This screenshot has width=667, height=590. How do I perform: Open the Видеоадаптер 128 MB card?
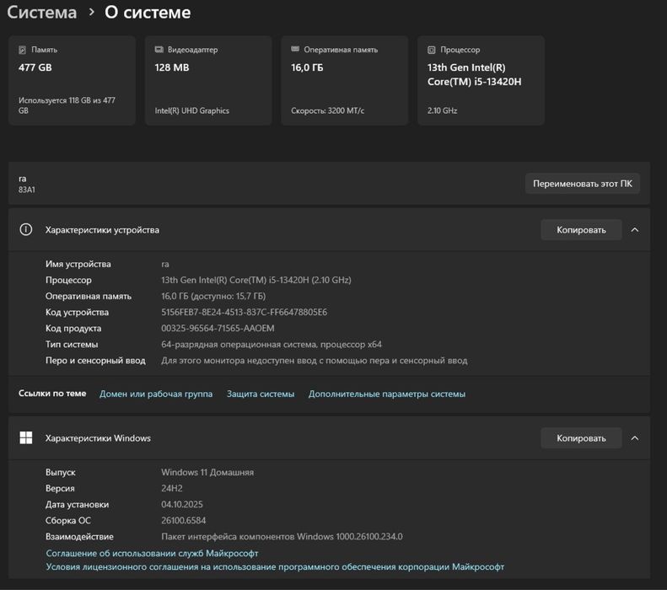(x=208, y=80)
